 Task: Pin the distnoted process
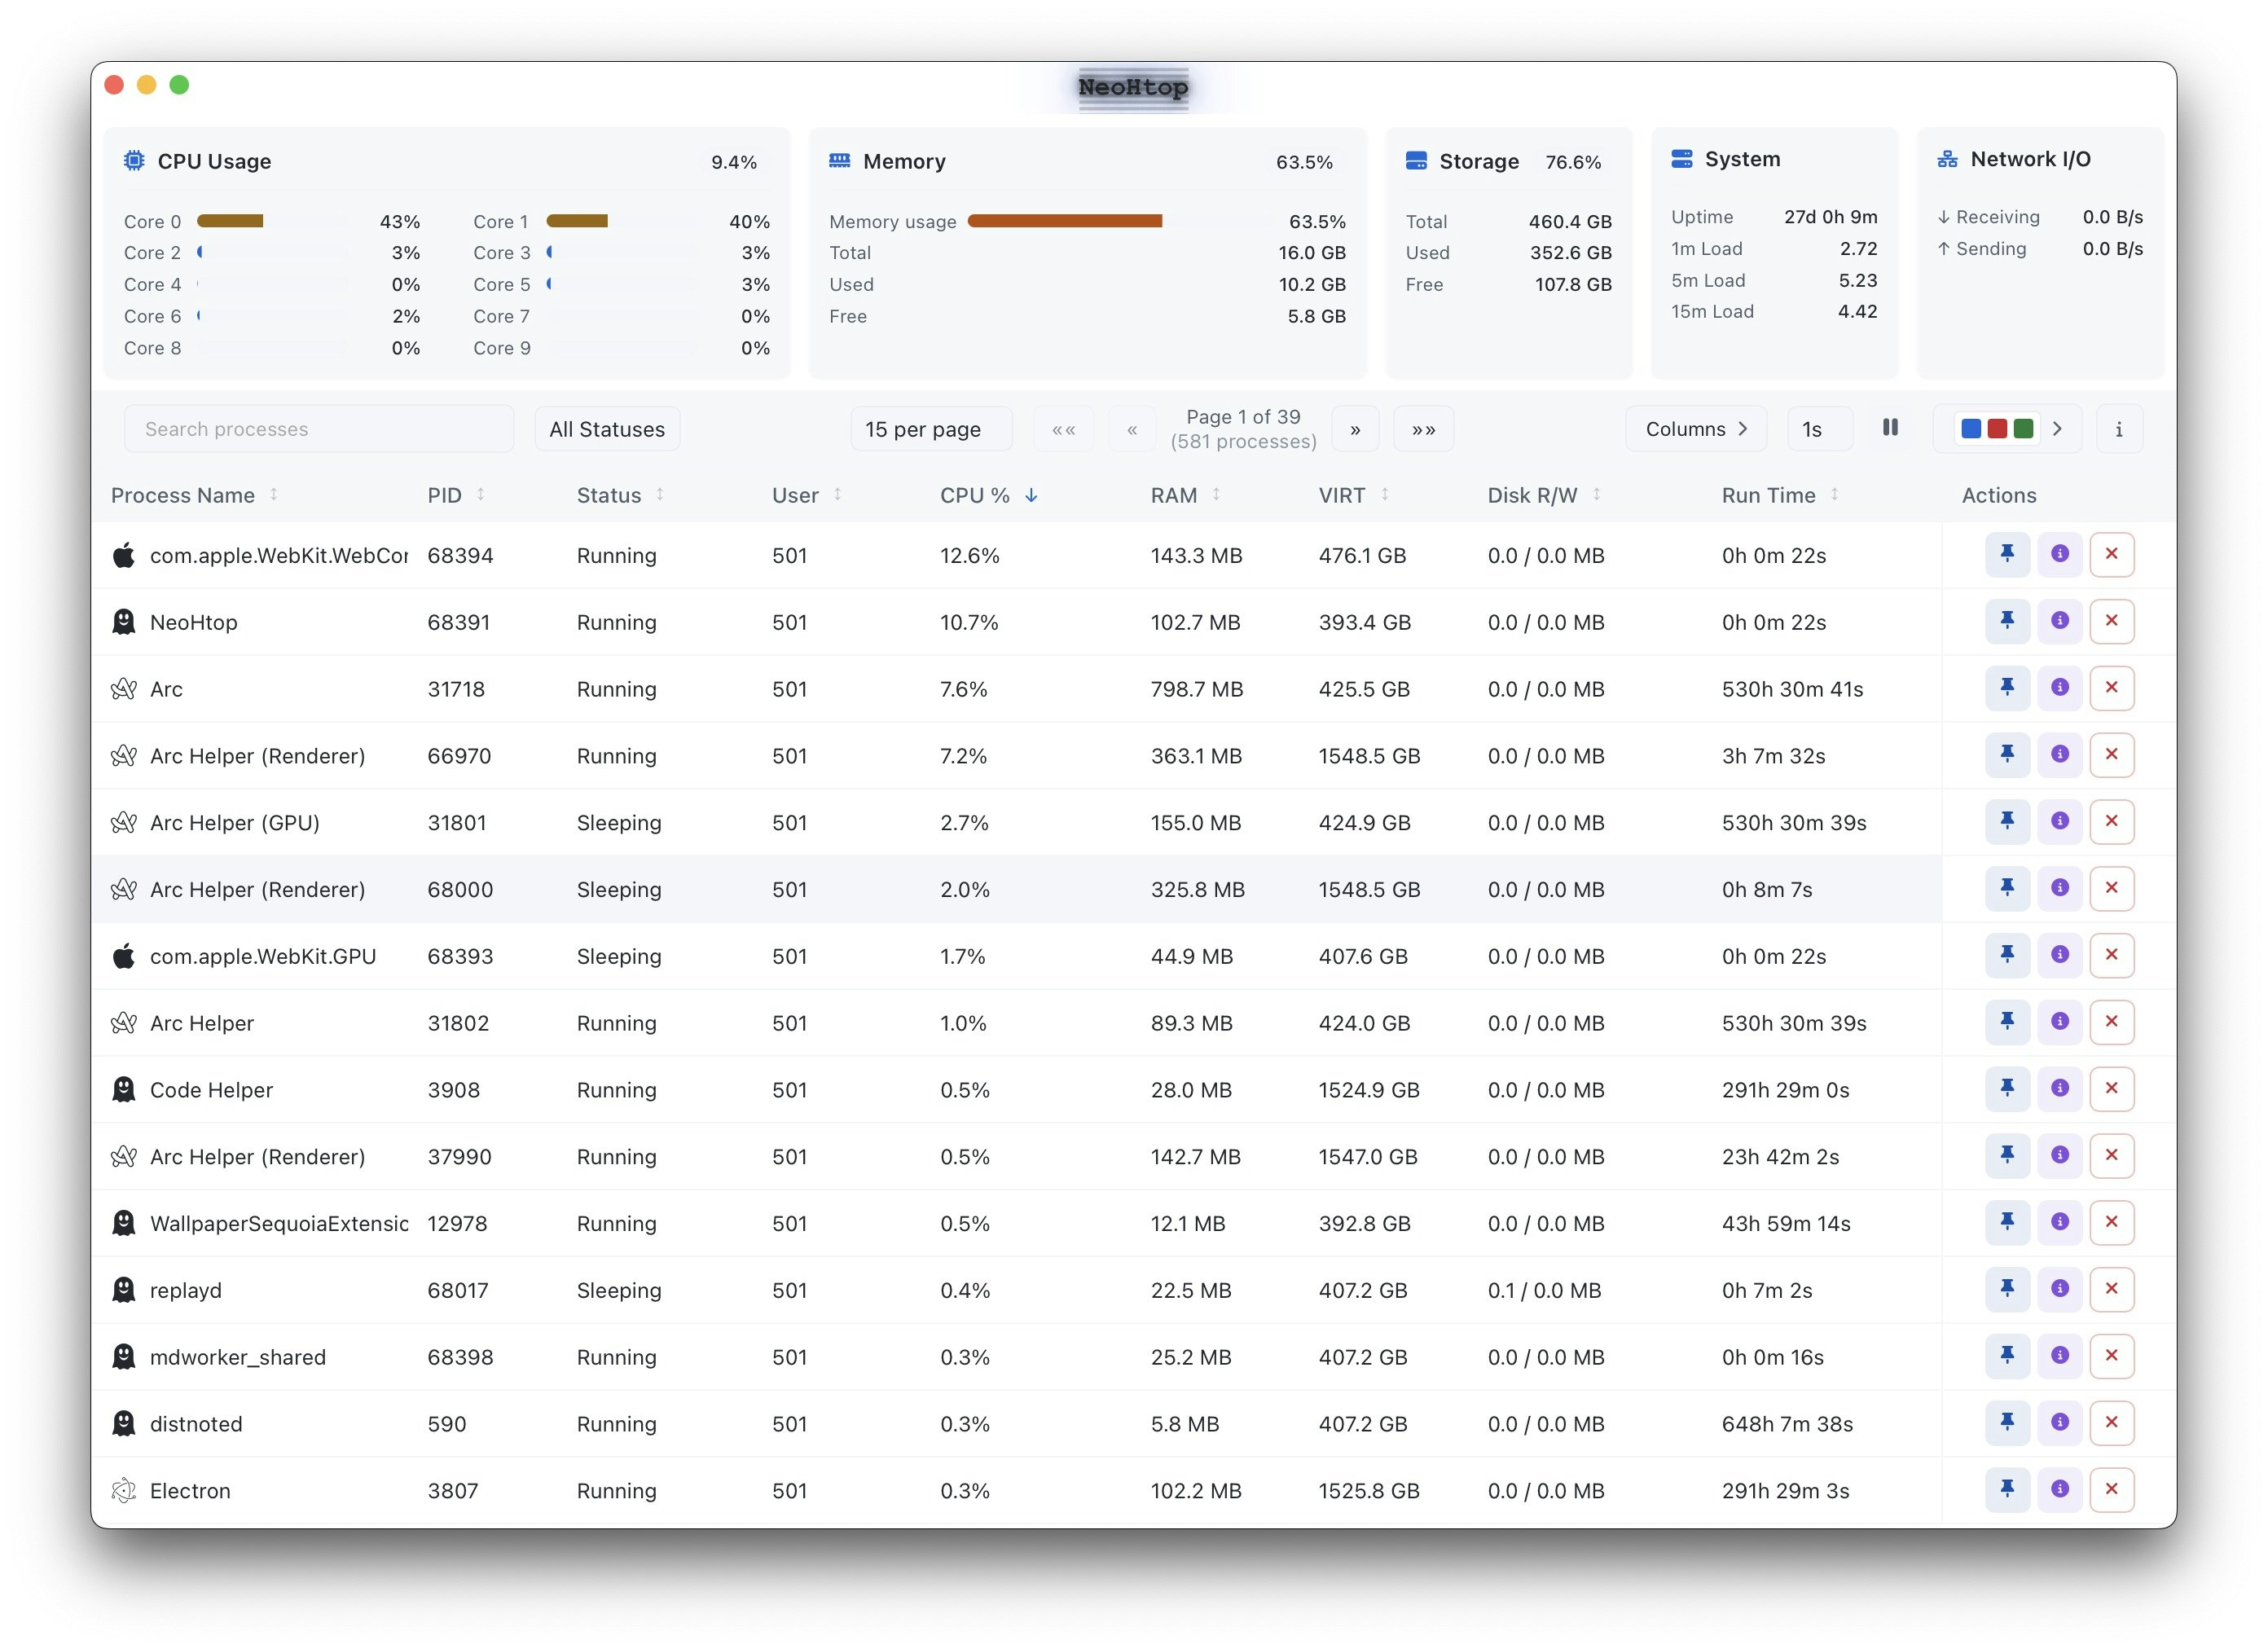click(x=2006, y=1423)
